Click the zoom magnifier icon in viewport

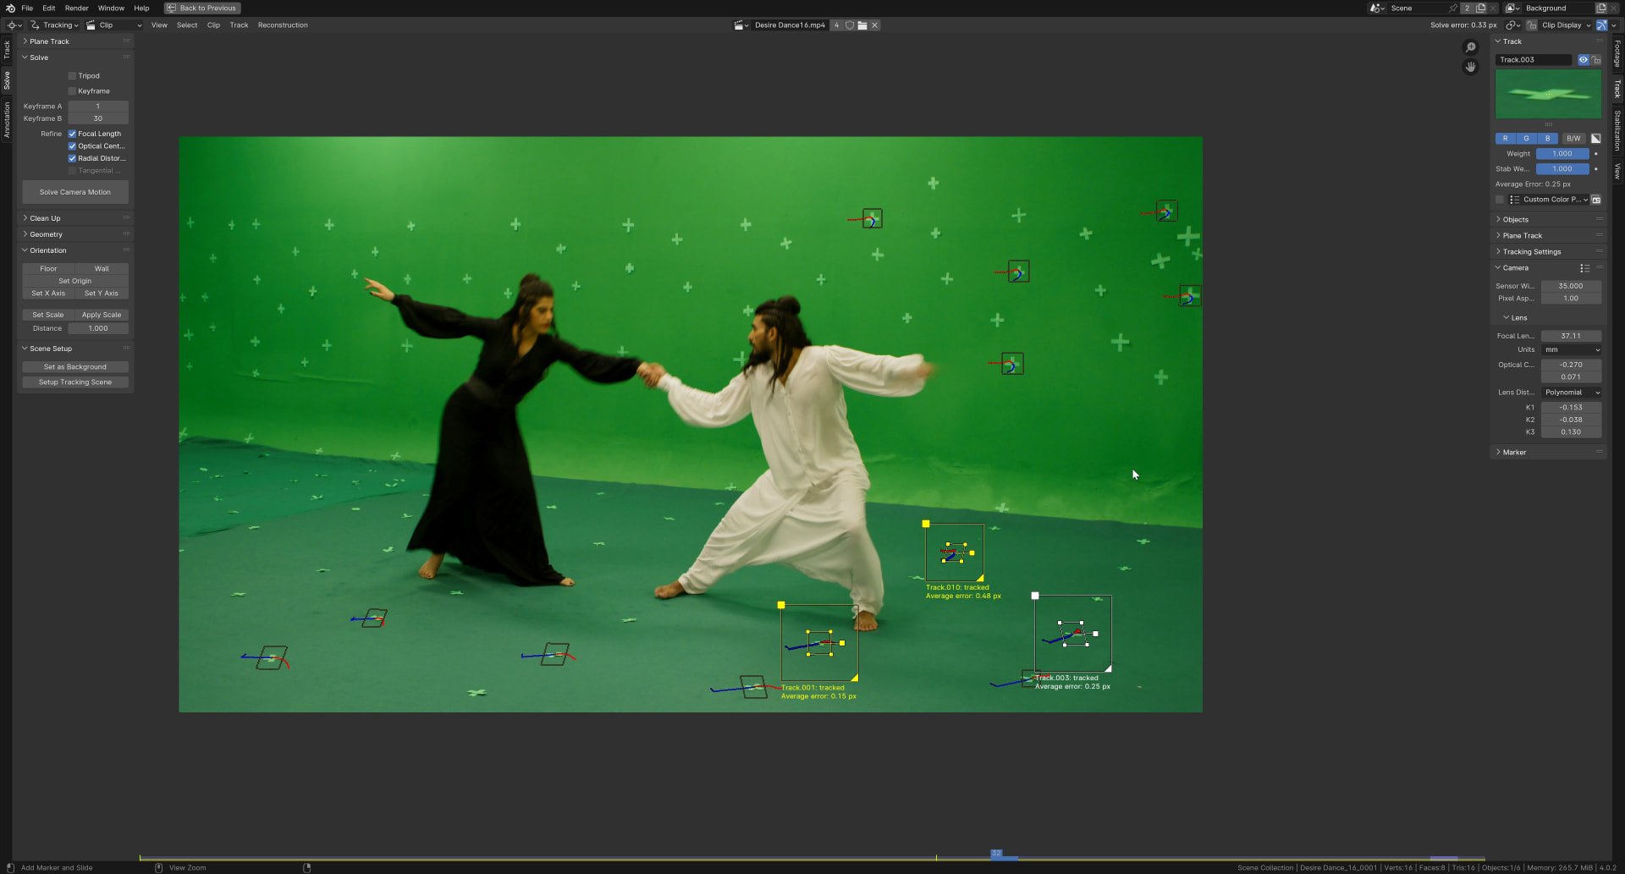click(1471, 47)
